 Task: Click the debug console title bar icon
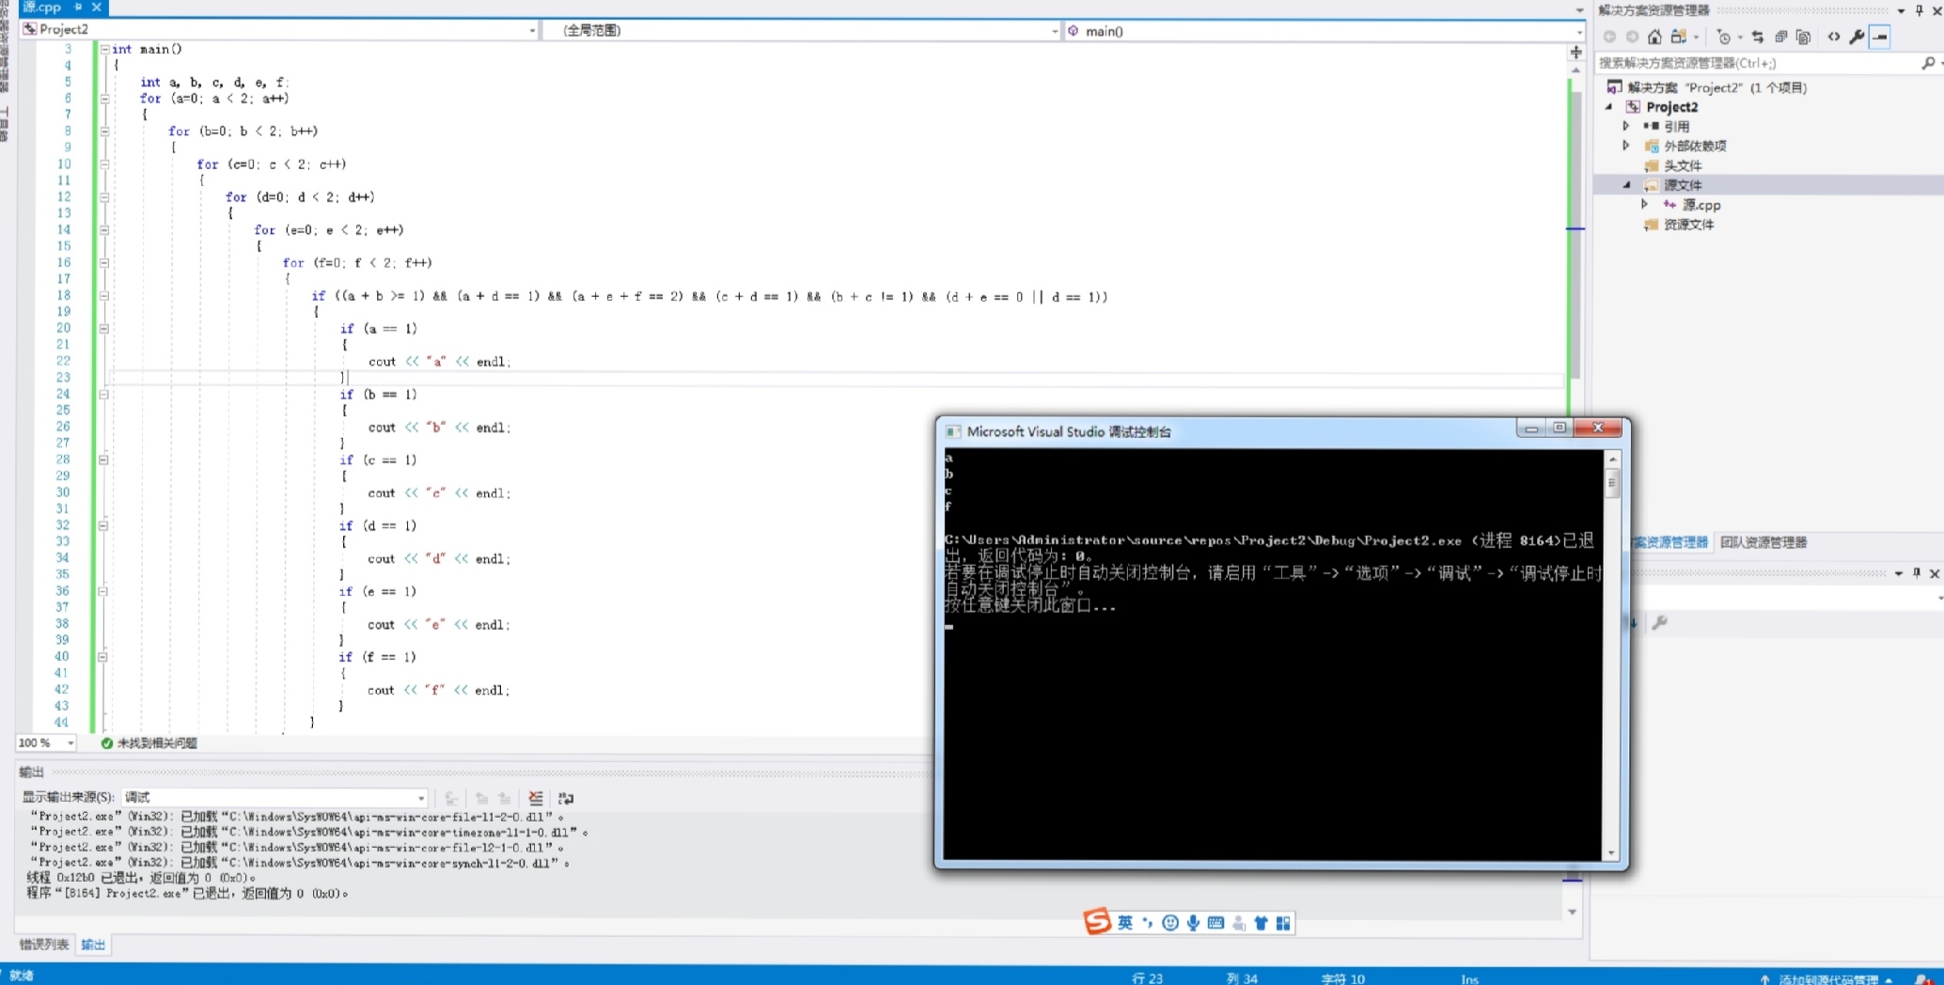tap(952, 431)
